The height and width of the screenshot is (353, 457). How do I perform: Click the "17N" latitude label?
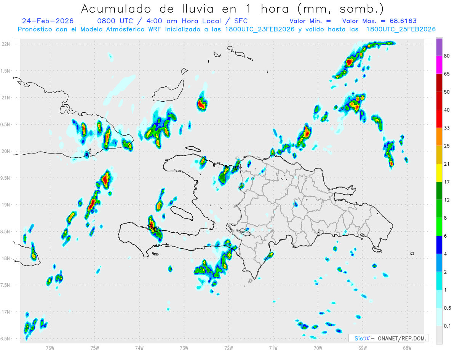(6, 312)
